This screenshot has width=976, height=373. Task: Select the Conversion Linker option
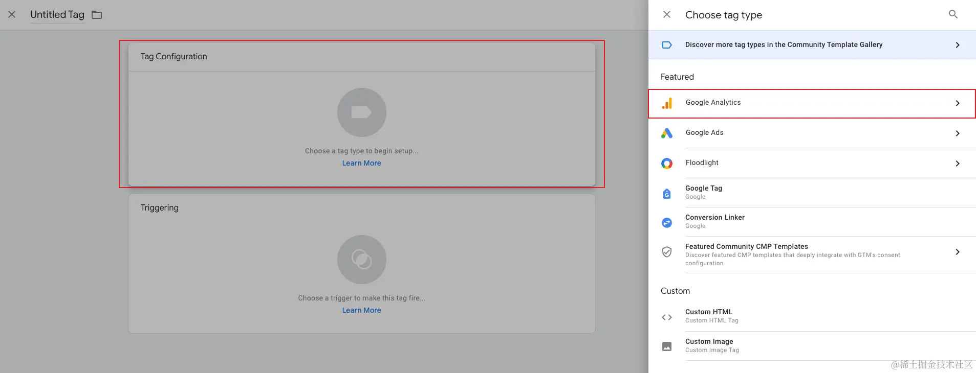(812, 222)
